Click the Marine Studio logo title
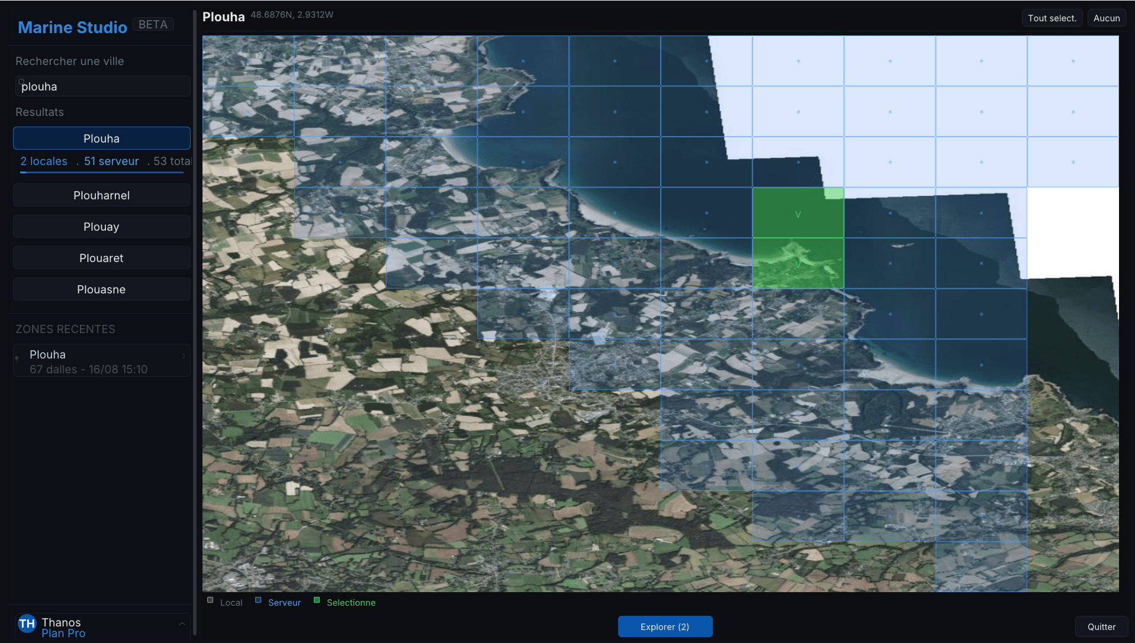The image size is (1135, 643). [x=72, y=27]
